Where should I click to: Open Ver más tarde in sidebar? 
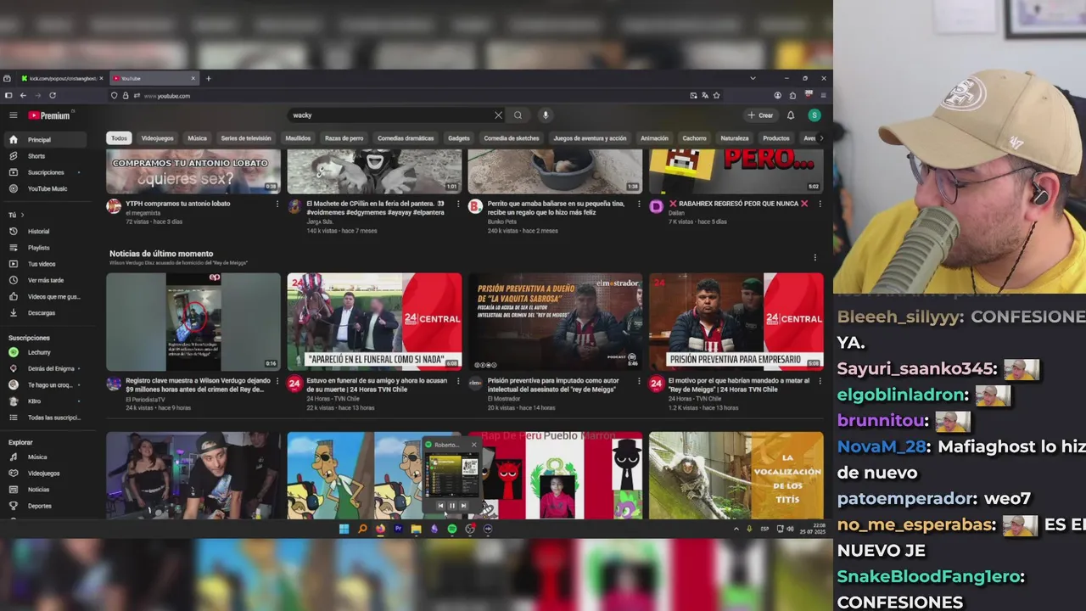click(x=44, y=280)
